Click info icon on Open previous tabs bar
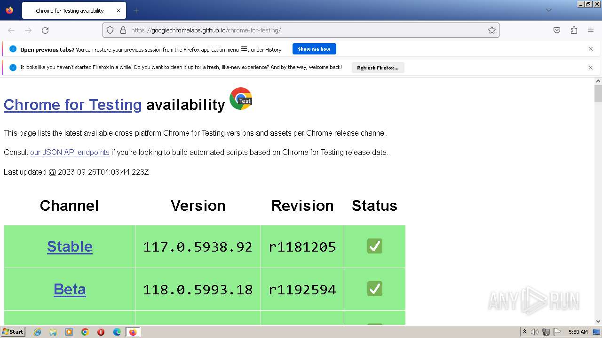This screenshot has width=602, height=338. tap(13, 49)
